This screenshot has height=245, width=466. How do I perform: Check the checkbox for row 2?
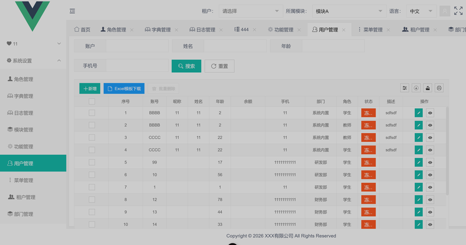click(x=92, y=125)
